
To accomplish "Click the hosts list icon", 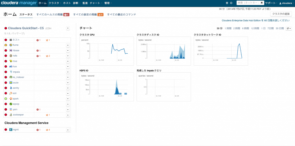I will pyautogui.click(x=11, y=40).
